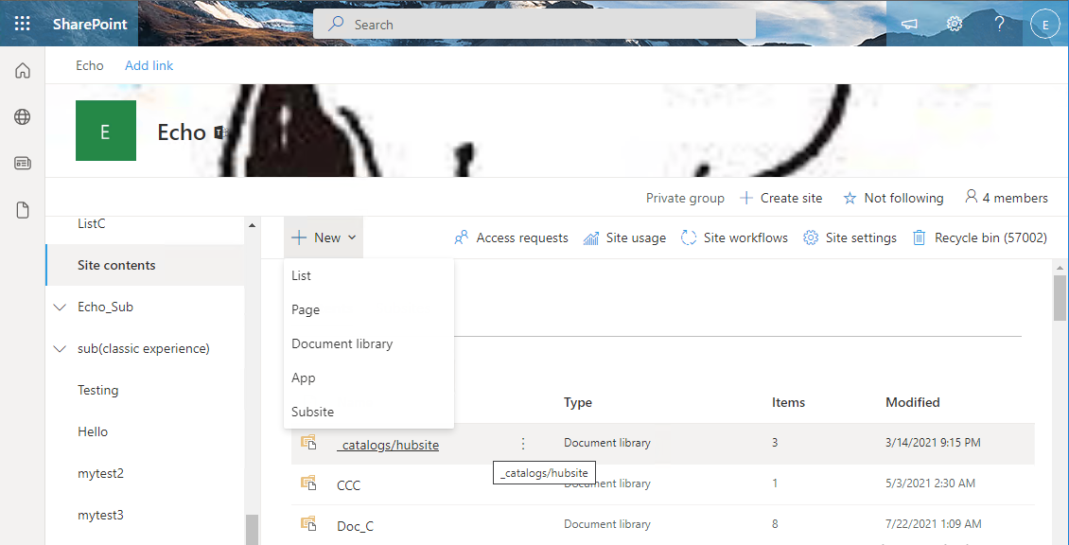This screenshot has width=1069, height=545.
Task: Open My sites globe icon
Action: point(23,116)
